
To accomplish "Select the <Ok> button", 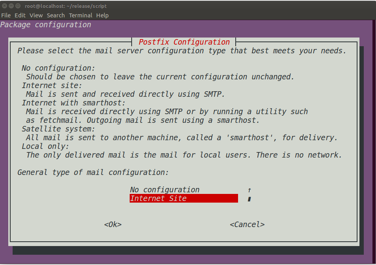I will coord(113,224).
